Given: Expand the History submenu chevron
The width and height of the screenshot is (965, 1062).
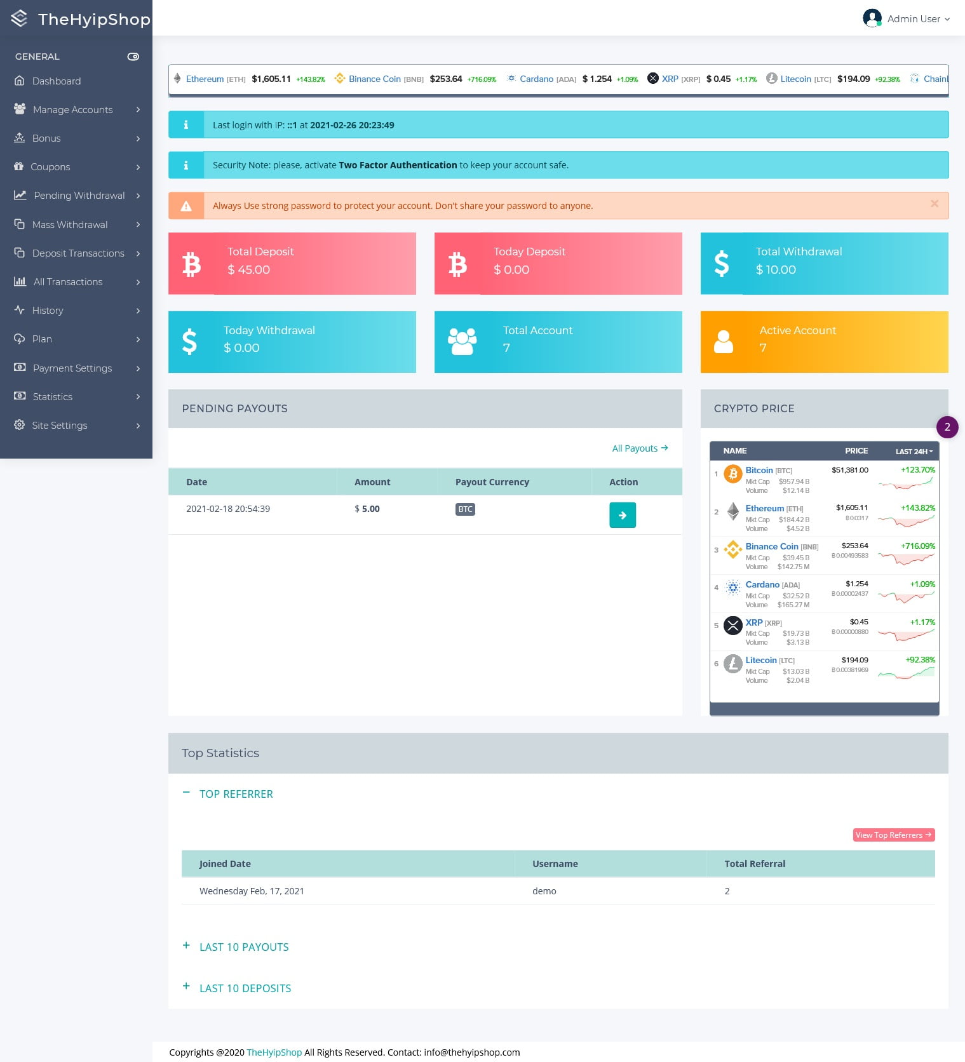Looking at the screenshot, I should 138,311.
